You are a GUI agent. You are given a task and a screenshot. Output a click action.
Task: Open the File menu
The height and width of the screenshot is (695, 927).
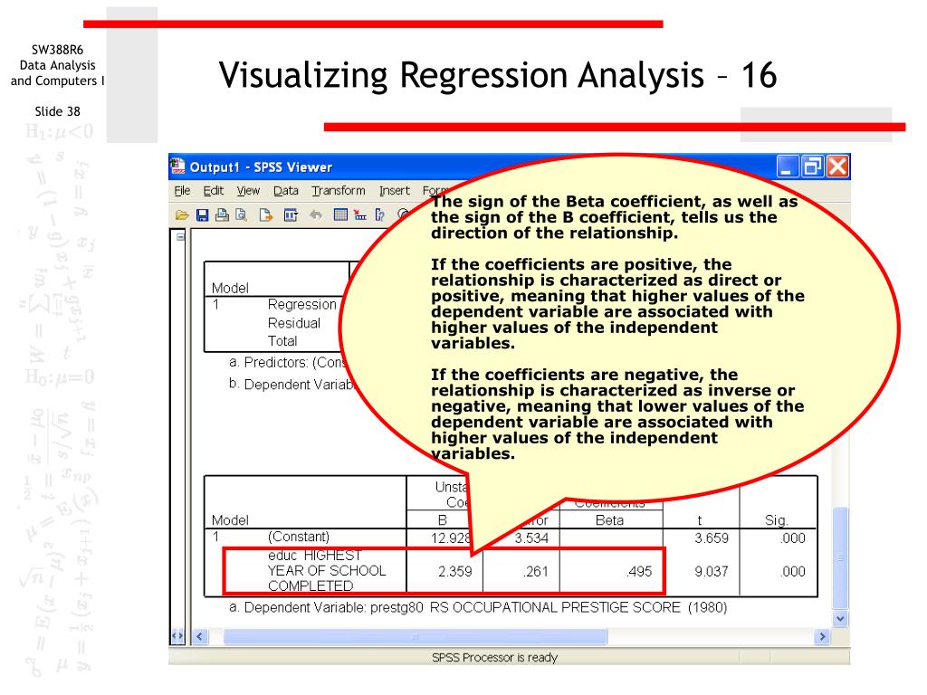point(182,190)
